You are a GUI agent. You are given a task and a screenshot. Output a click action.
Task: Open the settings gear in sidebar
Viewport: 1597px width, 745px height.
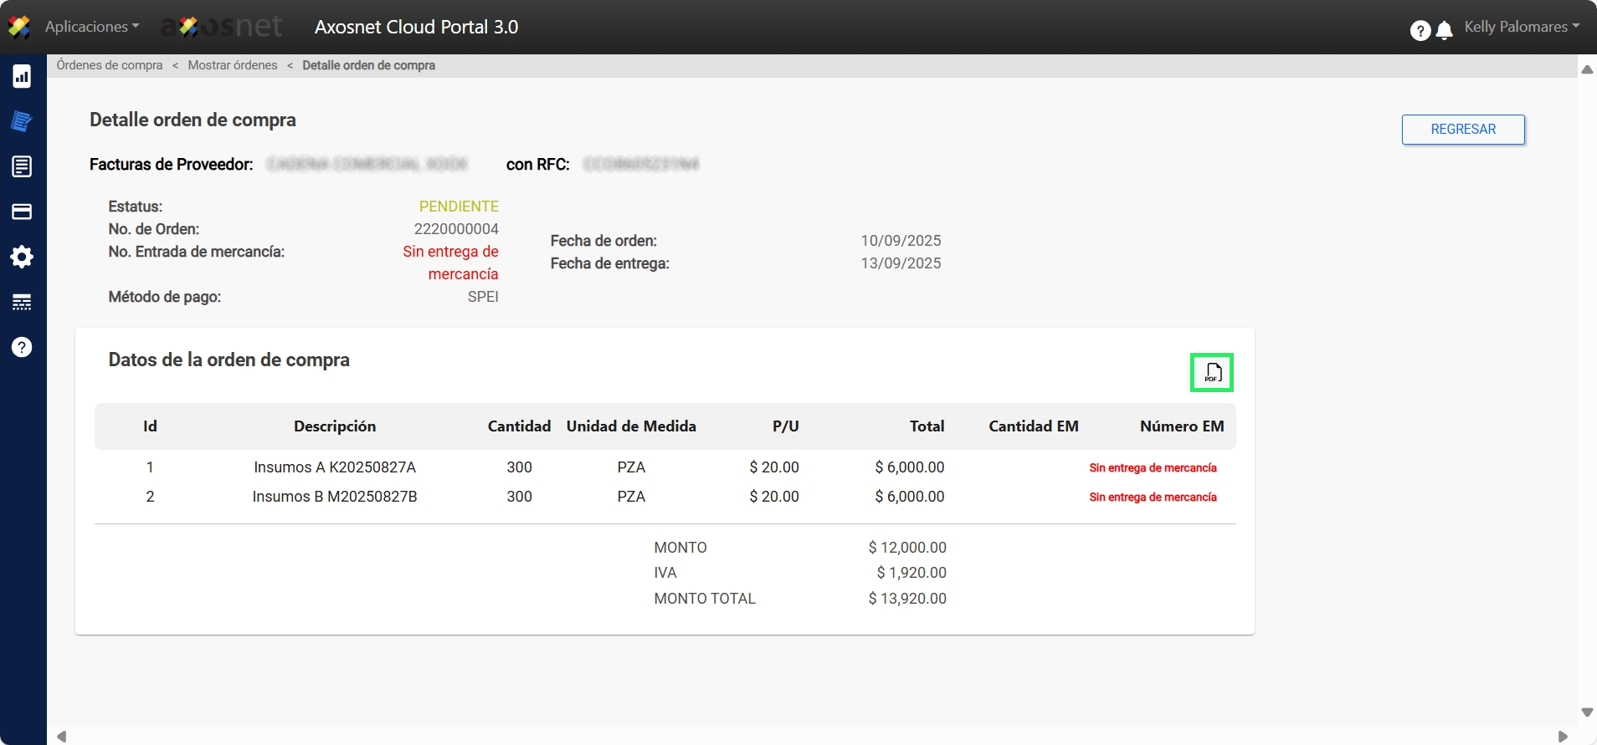tap(22, 257)
